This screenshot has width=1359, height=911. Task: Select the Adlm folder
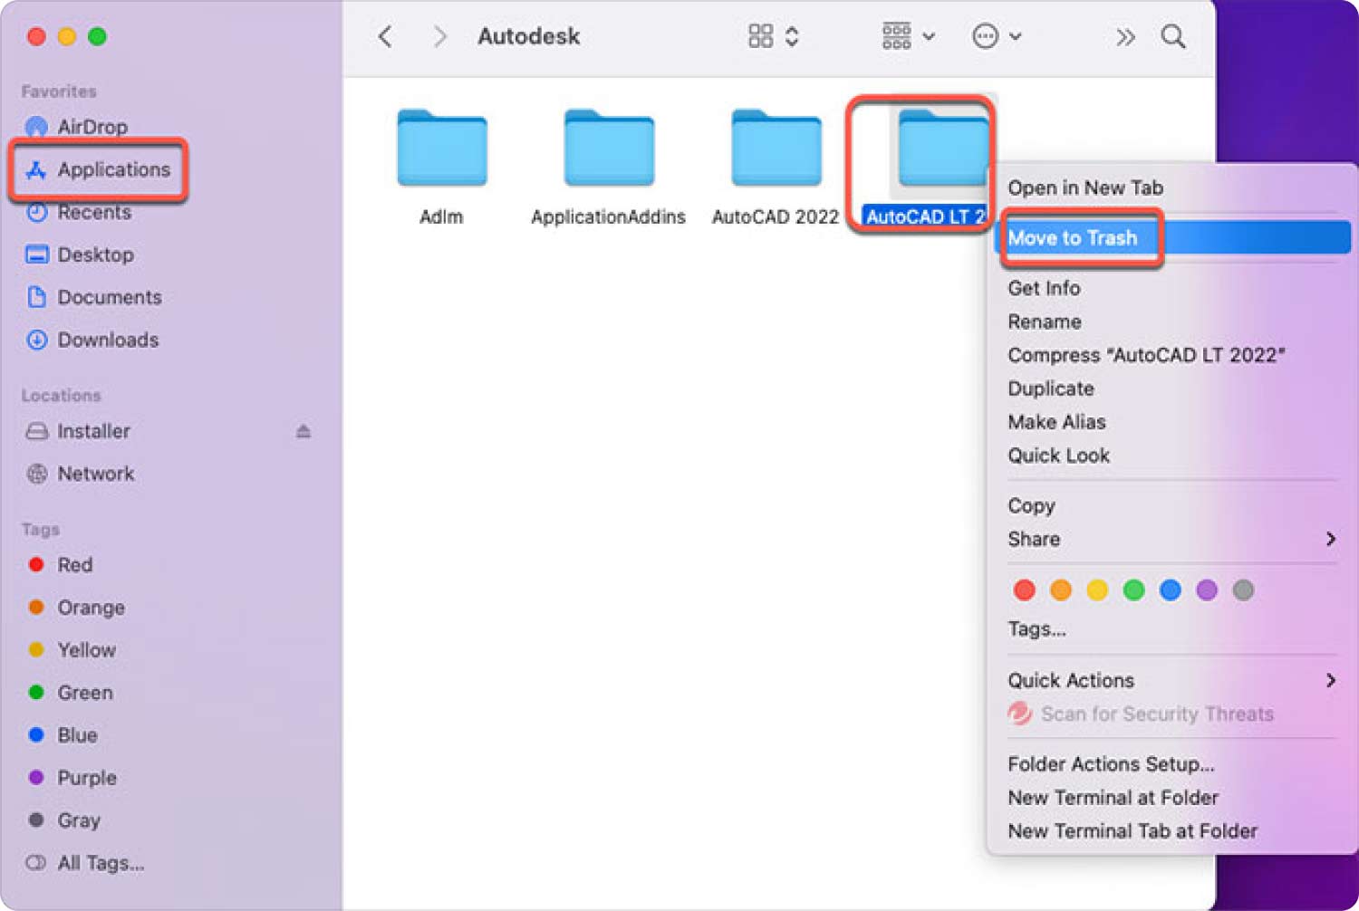pyautogui.click(x=442, y=147)
